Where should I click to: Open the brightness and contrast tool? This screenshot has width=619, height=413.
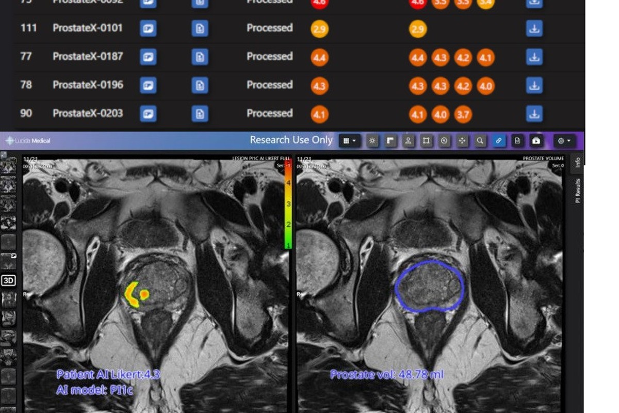[x=372, y=139]
